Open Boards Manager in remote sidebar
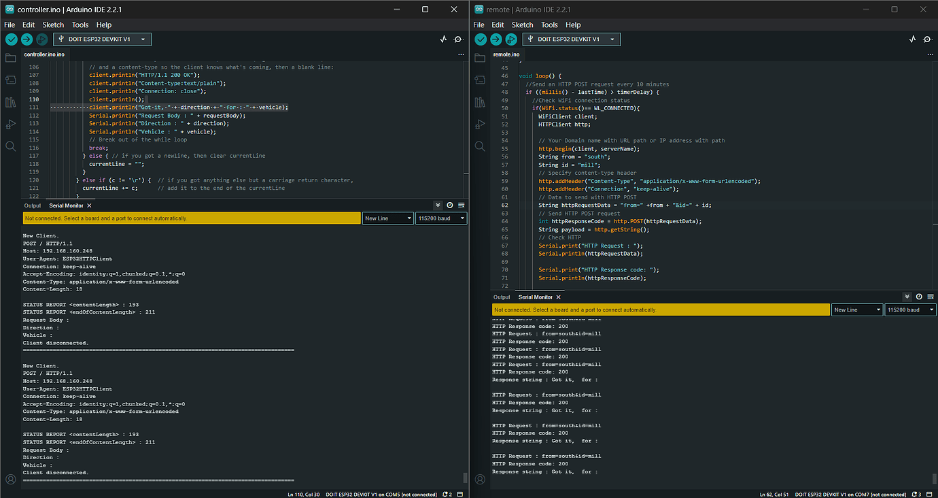The width and height of the screenshot is (938, 498). (480, 80)
